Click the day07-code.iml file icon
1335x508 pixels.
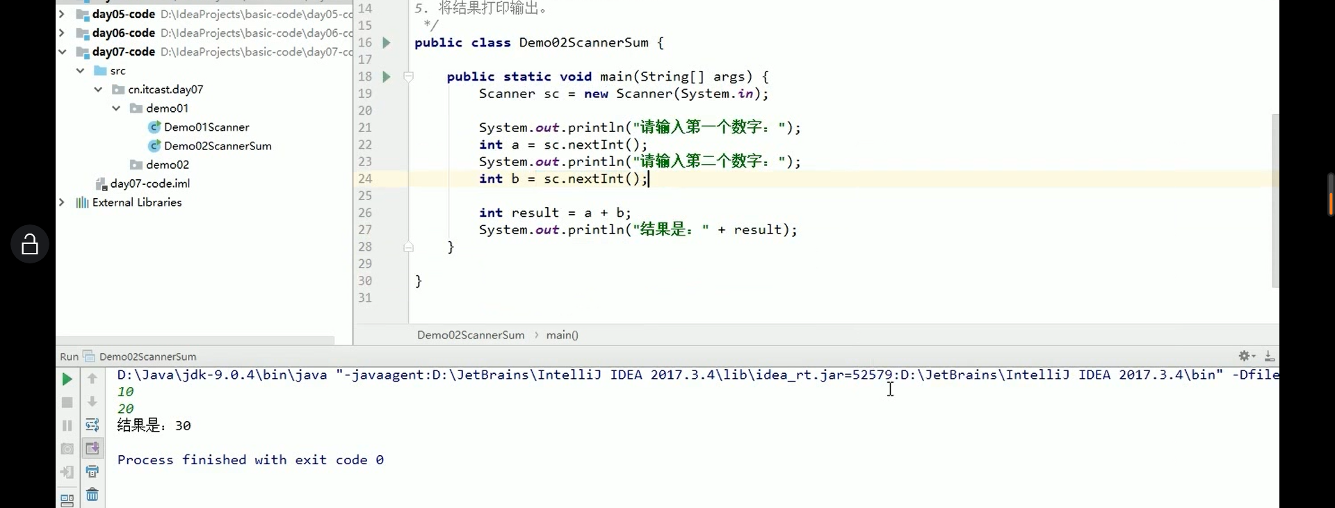tap(101, 183)
